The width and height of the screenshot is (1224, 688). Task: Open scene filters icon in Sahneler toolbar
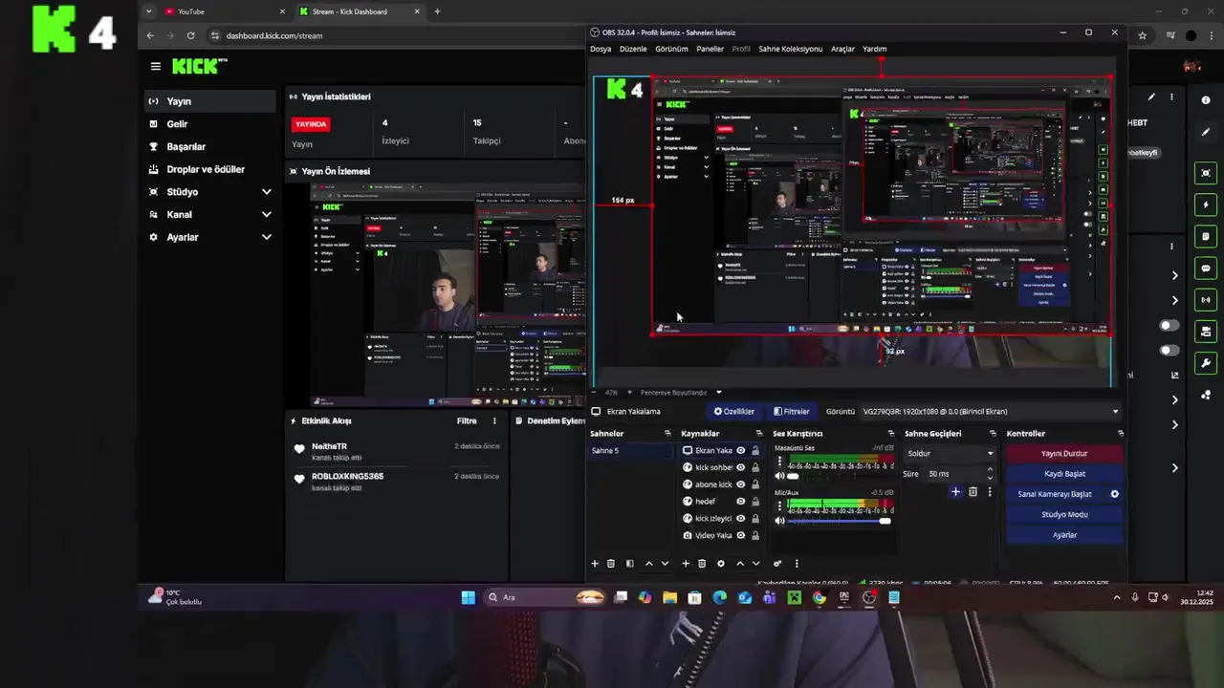click(629, 564)
